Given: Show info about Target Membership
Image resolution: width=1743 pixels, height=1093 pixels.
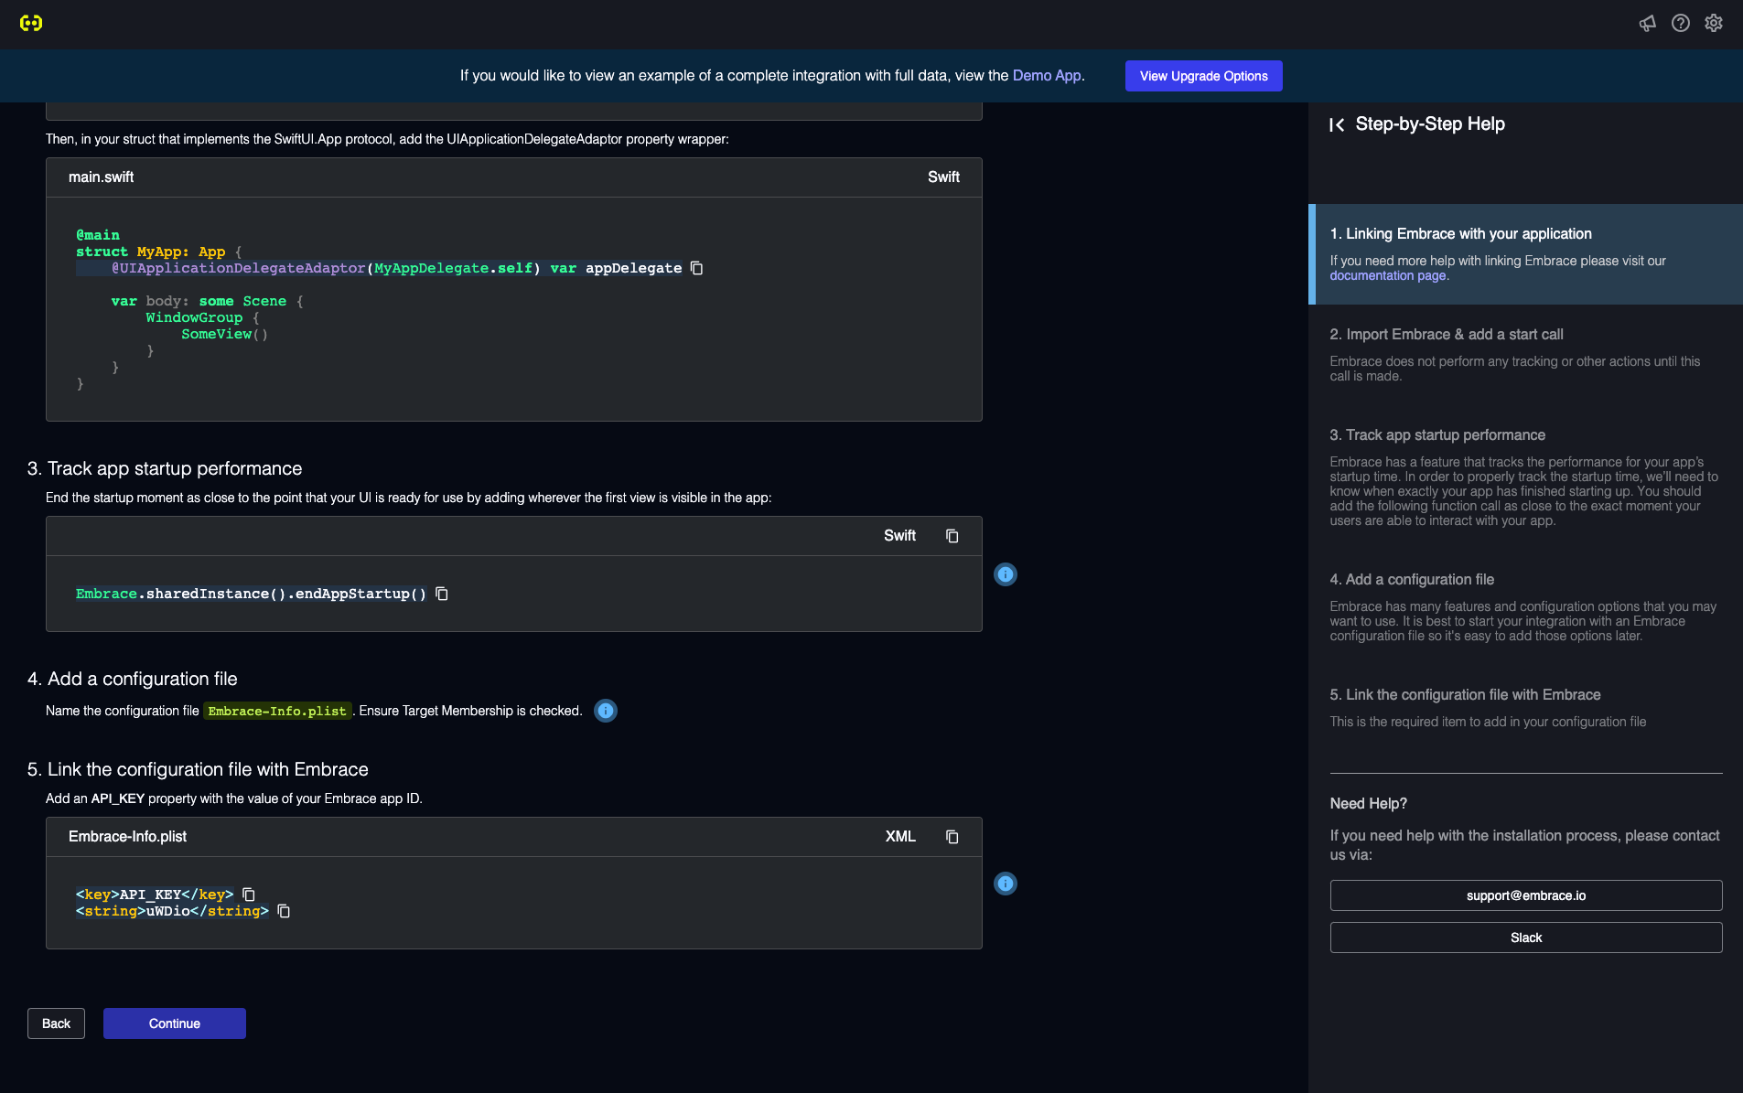Looking at the screenshot, I should coord(606,711).
